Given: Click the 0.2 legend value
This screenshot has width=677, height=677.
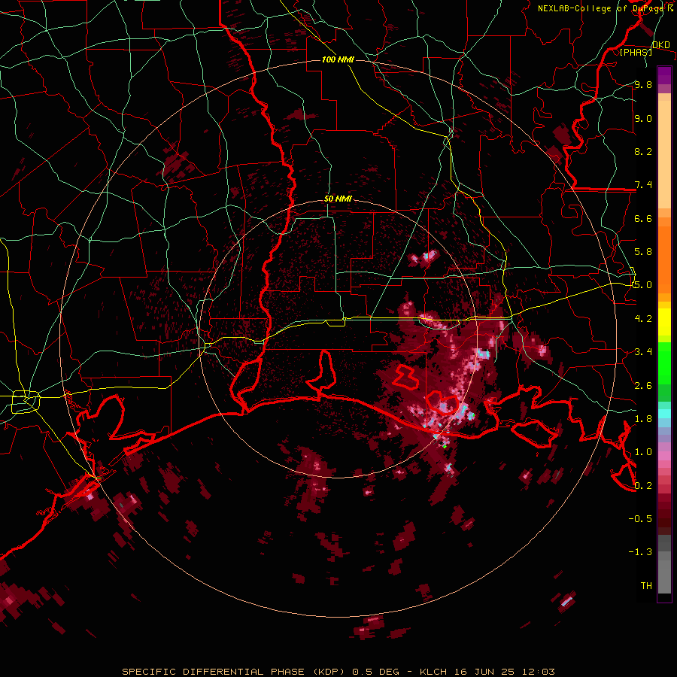Looking at the screenshot, I should click(643, 486).
